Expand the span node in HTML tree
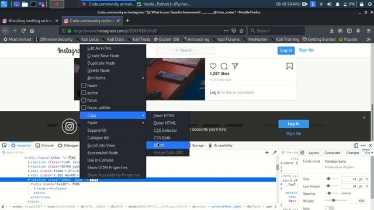 (35, 188)
